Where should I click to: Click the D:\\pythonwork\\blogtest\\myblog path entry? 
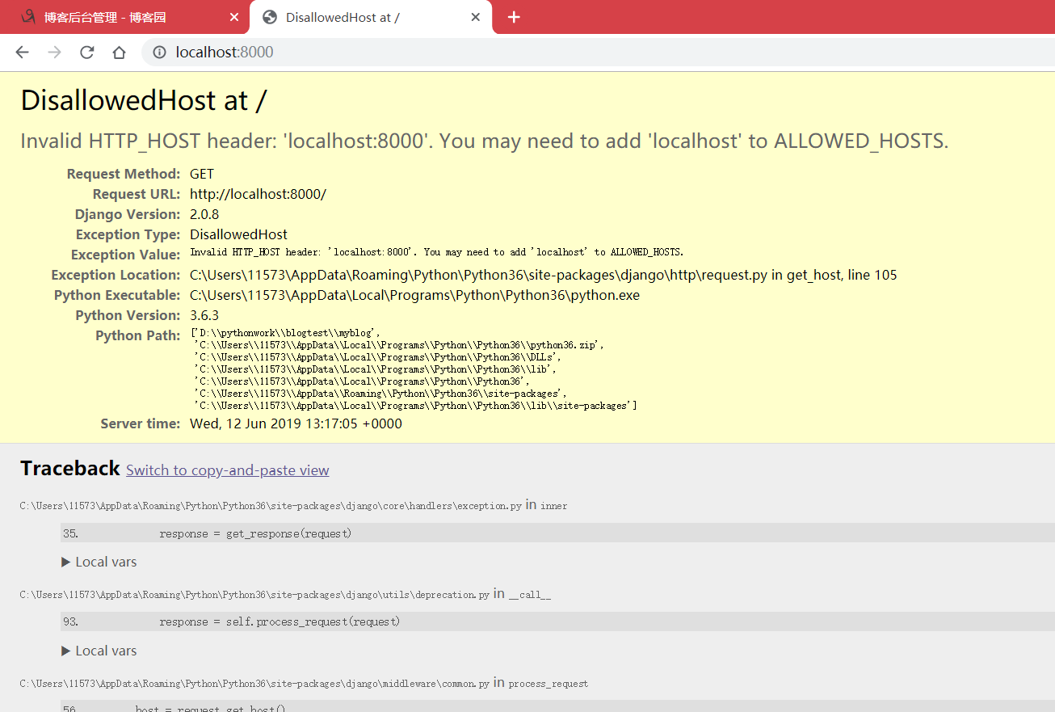point(285,333)
